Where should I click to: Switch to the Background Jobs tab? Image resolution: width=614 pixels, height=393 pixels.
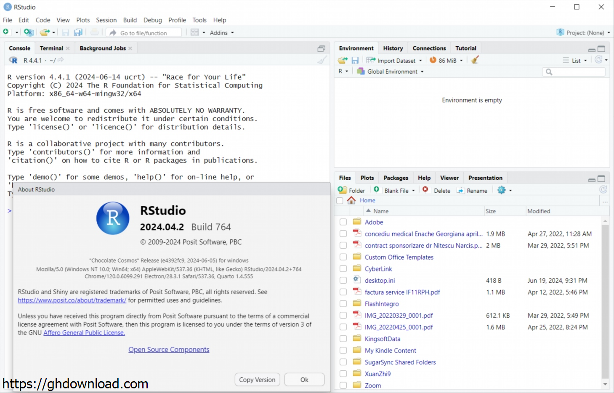click(103, 48)
